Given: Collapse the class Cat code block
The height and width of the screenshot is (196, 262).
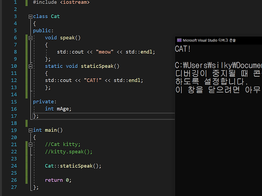Looking at the screenshot, I should (x=30, y=16).
